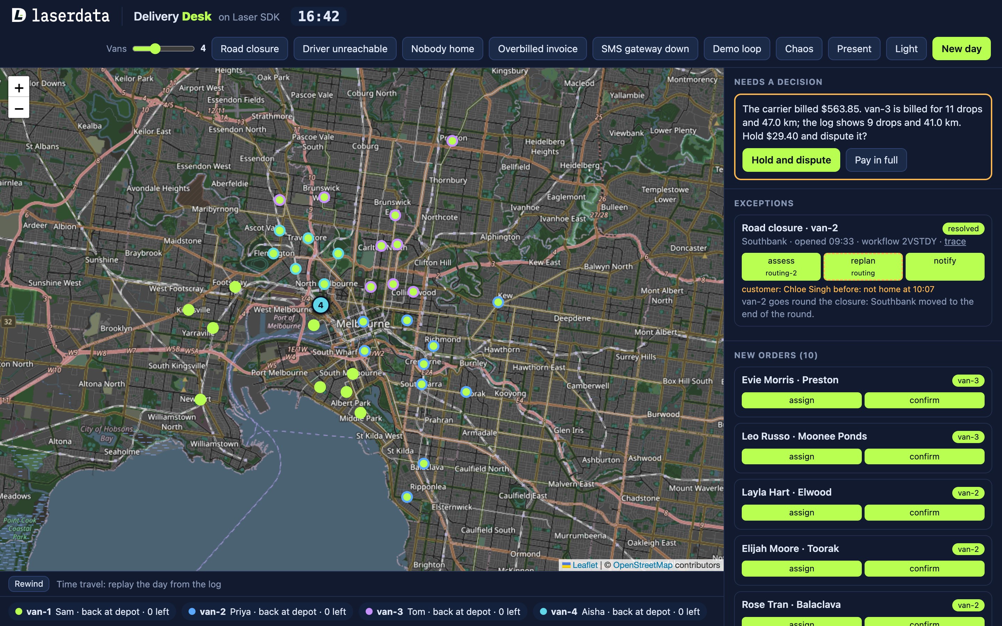Open the trace link for workflow 2VSTDY

[x=955, y=241]
